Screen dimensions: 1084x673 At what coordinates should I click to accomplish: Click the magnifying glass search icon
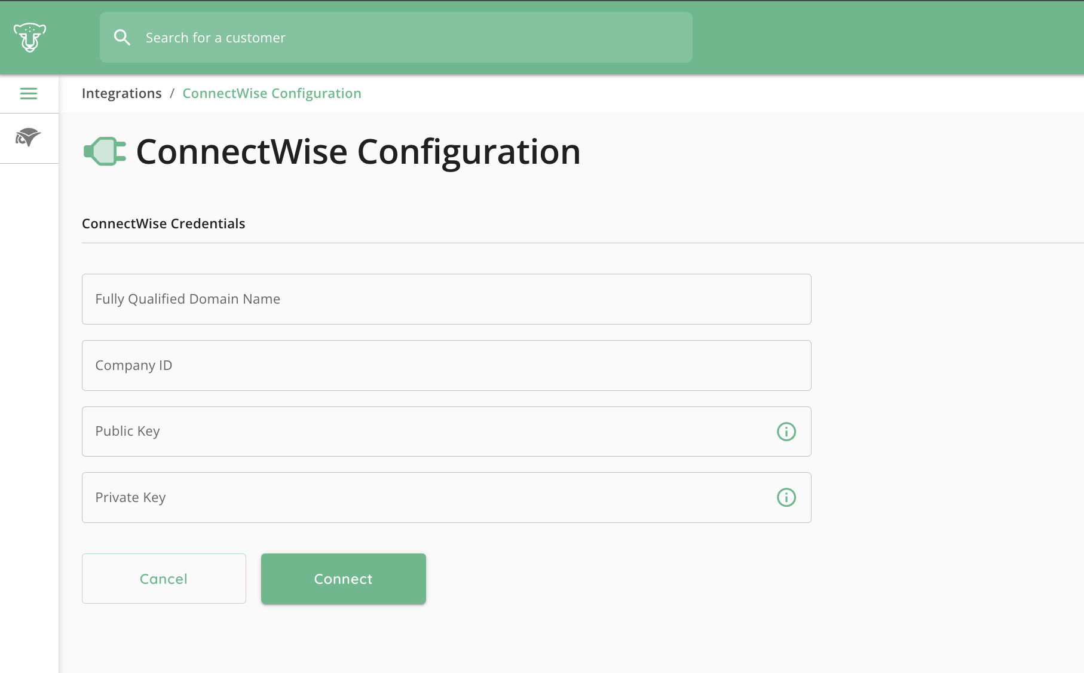tap(122, 38)
